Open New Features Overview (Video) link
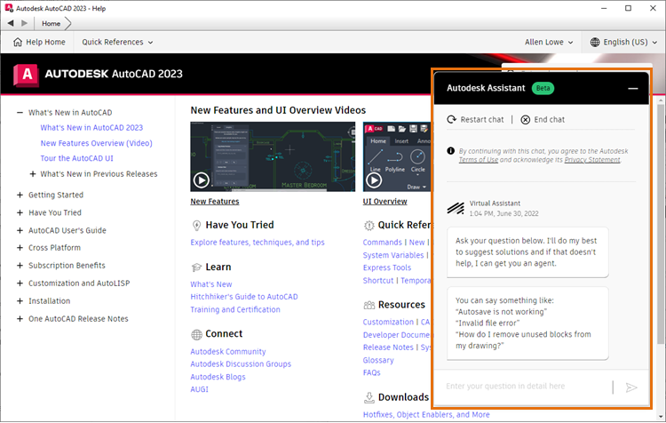Image resolution: width=666 pixels, height=423 pixels. click(96, 143)
